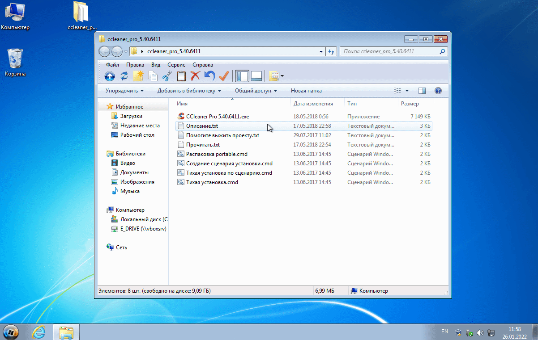Select Распаковка portable.cmd file
Viewport: 538px width, 340px height.
pos(304,154)
